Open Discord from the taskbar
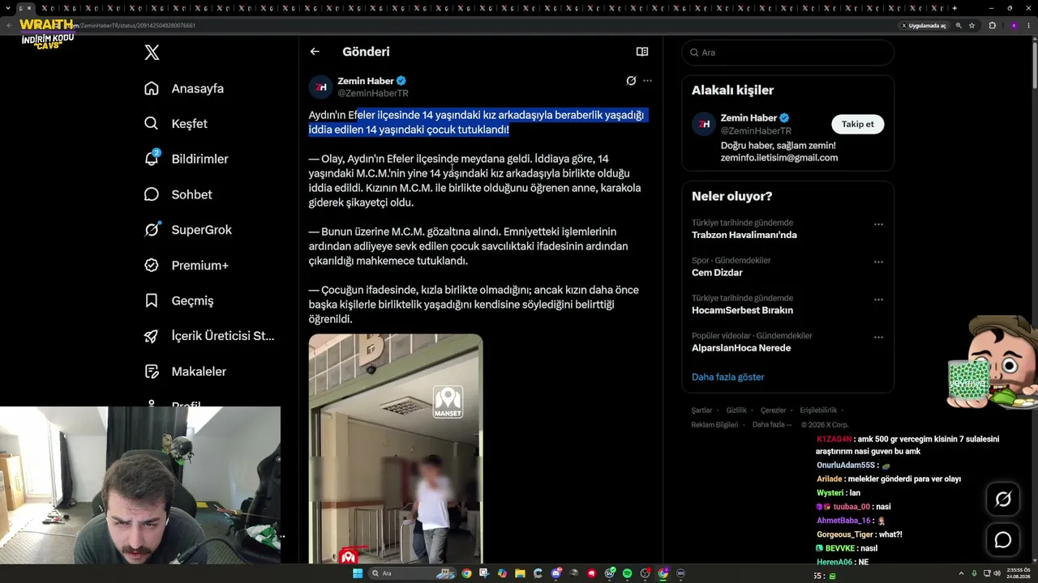Image resolution: width=1038 pixels, height=583 pixels. point(555,573)
